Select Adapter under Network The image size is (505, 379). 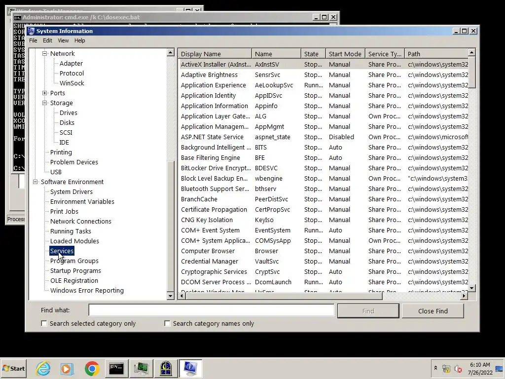(71, 64)
